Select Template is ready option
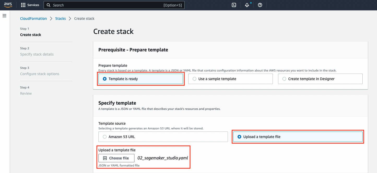 141,79
